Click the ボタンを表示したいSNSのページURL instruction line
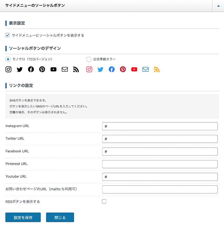 (x=48, y=106)
